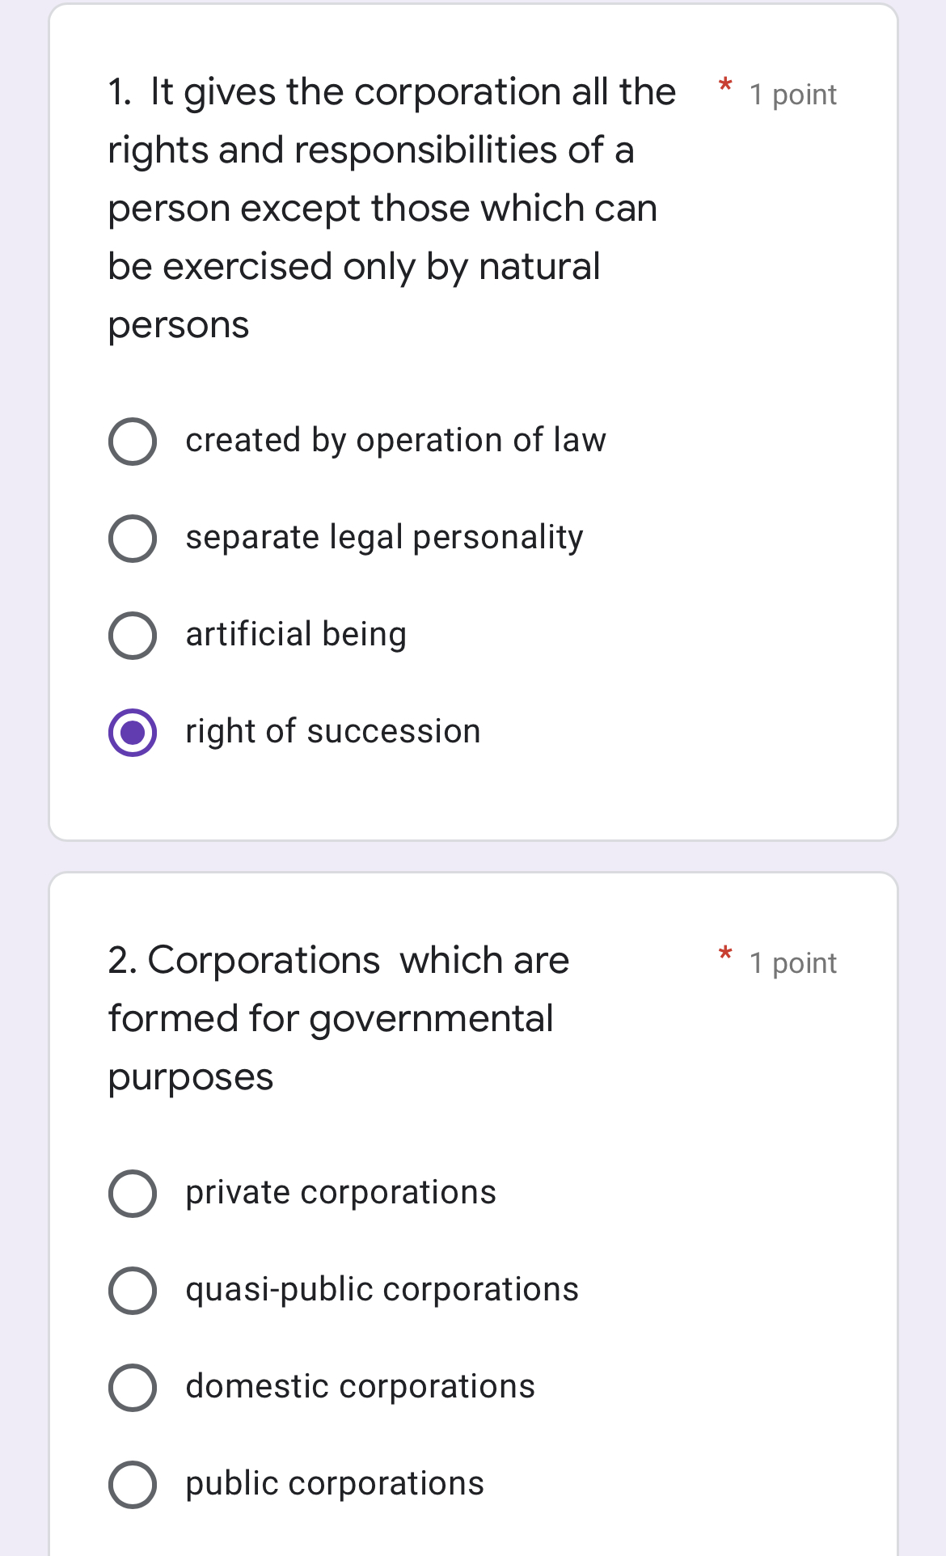Select the "quasi-public corporations" option

point(132,1289)
